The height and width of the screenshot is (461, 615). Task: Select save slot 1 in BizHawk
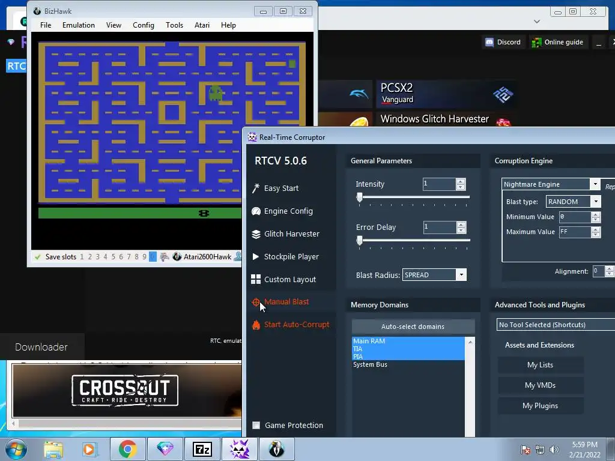(82, 257)
